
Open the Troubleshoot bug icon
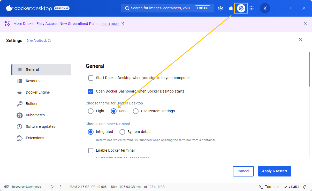pyautogui.click(x=231, y=8)
